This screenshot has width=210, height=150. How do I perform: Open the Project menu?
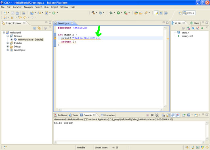[54, 7]
